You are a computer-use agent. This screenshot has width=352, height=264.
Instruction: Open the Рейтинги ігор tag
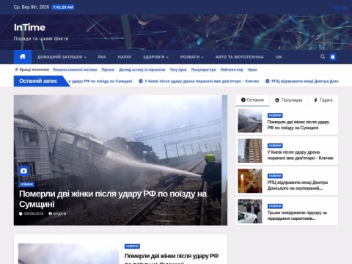[232, 70]
